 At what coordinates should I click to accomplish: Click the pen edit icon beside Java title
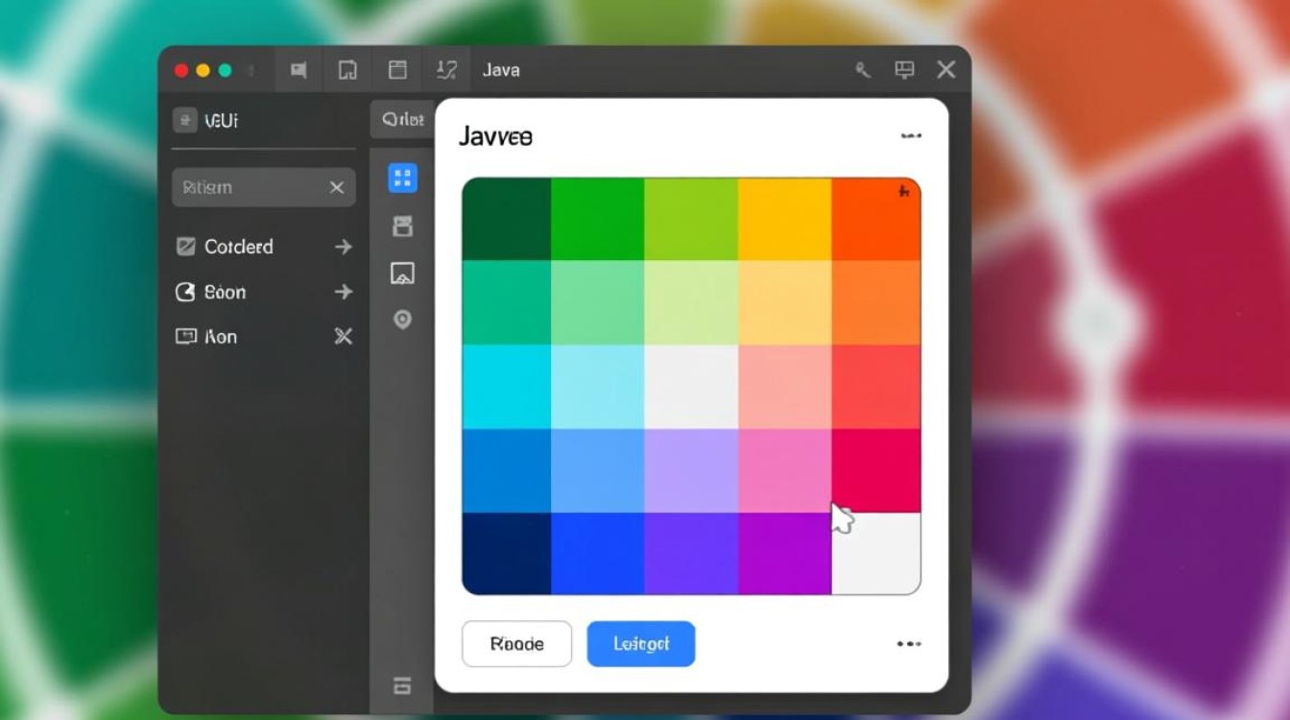pyautogui.click(x=444, y=69)
